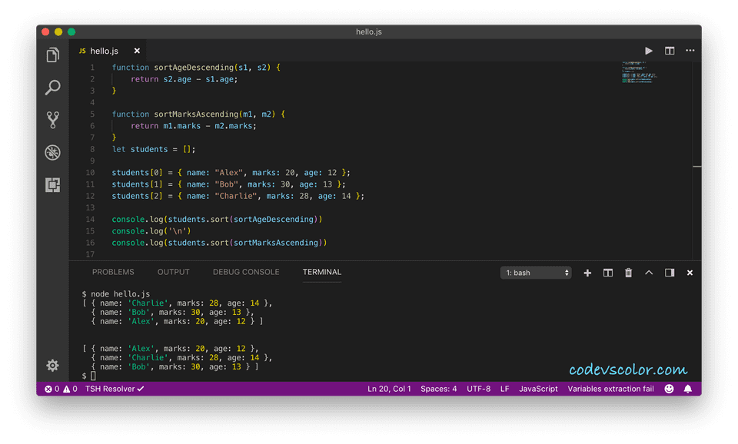Viewport: 738px width, 444px height.
Task: Open the Run and Debug view
Action: [x=52, y=153]
